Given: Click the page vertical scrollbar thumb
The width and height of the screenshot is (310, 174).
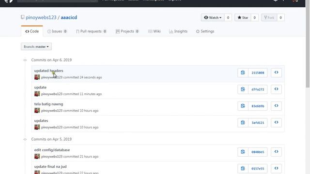Looking at the screenshot, I should 308,44.
